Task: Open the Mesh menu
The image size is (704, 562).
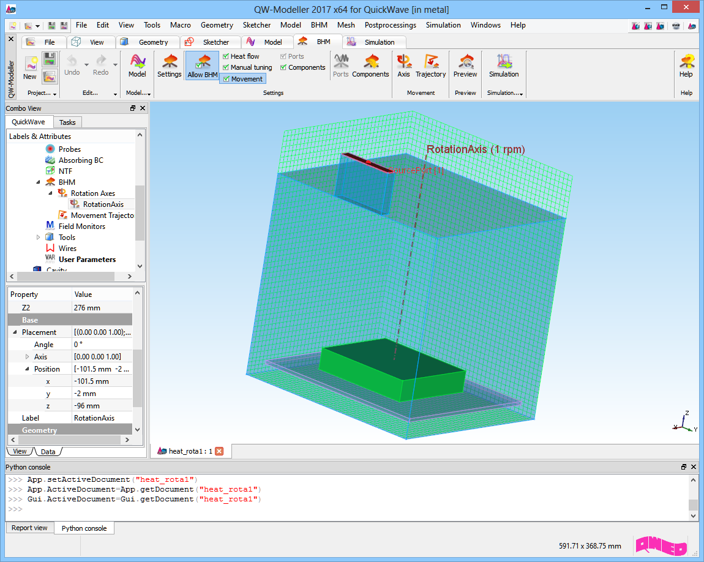Action: (x=346, y=25)
